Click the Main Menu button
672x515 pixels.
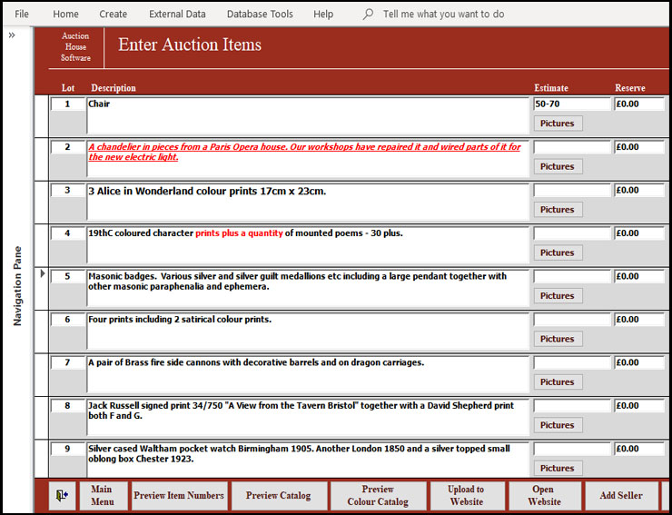[103, 496]
